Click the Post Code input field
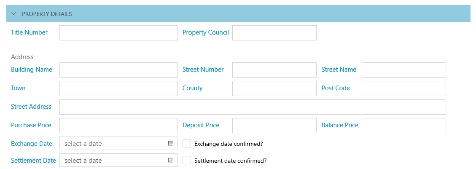The width and height of the screenshot is (476, 169). coord(403,89)
